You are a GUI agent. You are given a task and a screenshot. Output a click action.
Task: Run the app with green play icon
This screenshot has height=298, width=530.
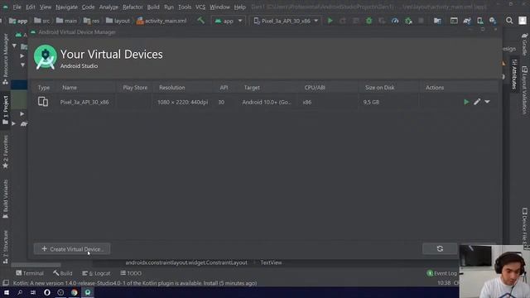[x=330, y=21]
